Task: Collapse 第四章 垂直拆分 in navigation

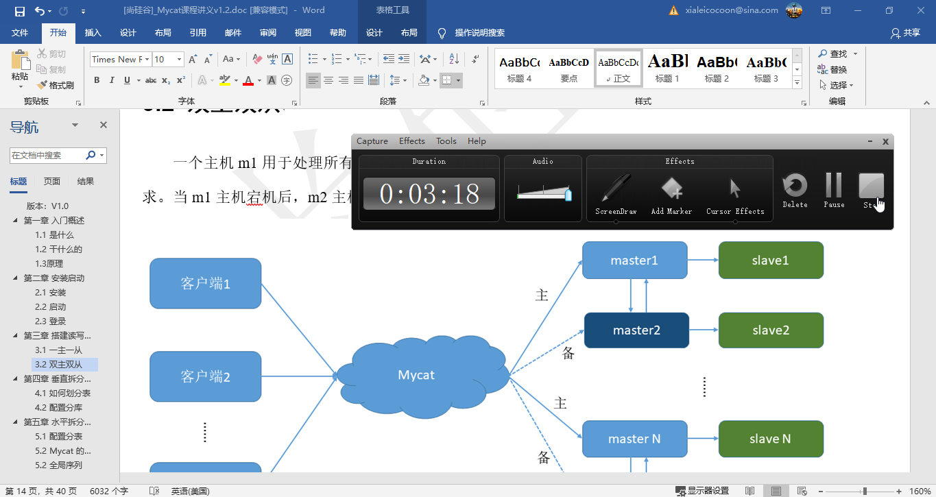Action: tap(16, 379)
